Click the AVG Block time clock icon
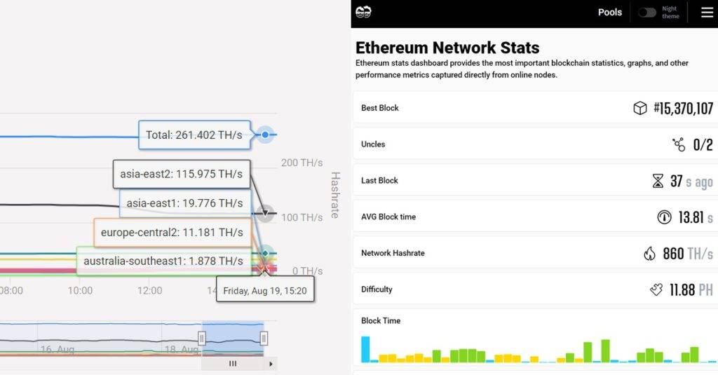 (663, 217)
